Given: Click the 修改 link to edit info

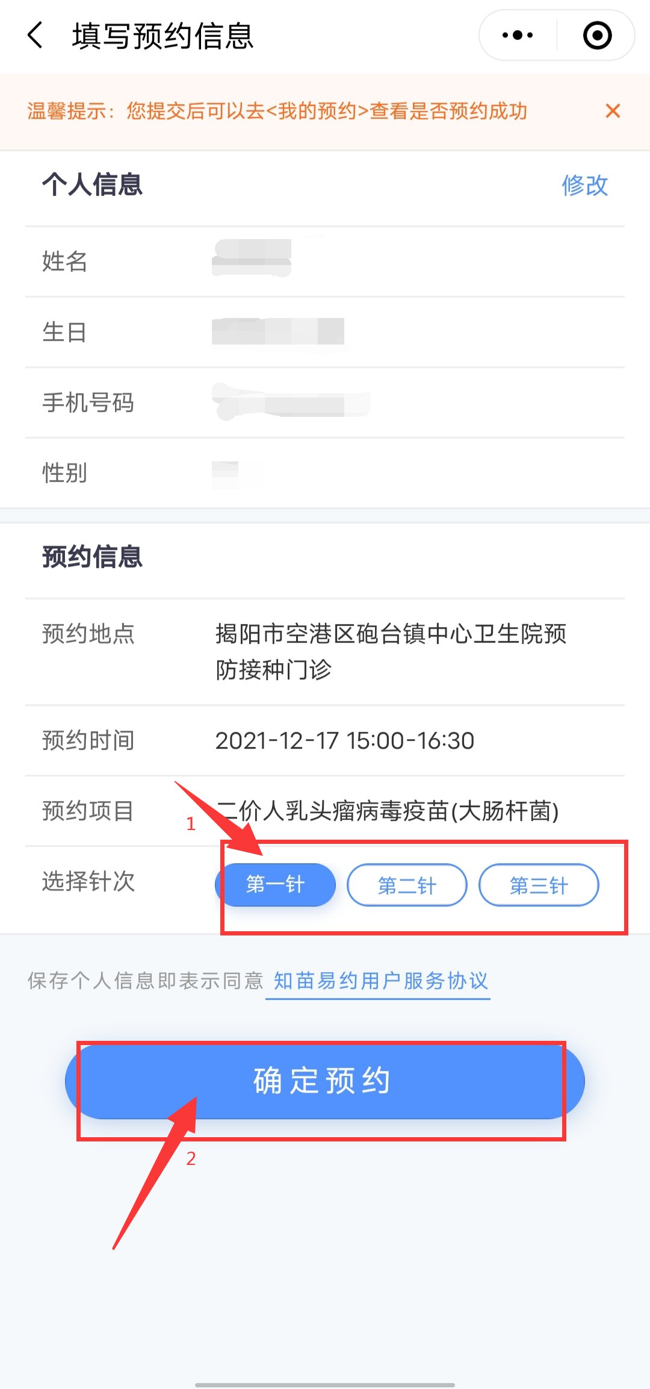Looking at the screenshot, I should click(584, 185).
